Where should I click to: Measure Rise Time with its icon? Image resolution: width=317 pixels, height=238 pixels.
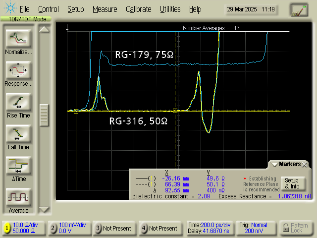pos(18,102)
